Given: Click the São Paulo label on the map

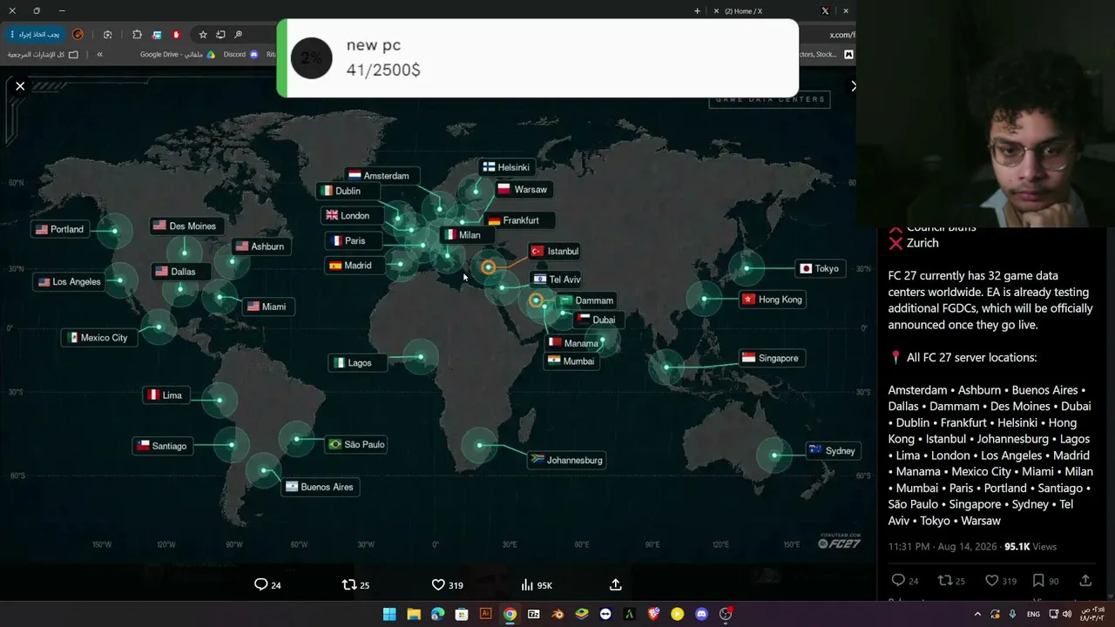Looking at the screenshot, I should (x=356, y=444).
